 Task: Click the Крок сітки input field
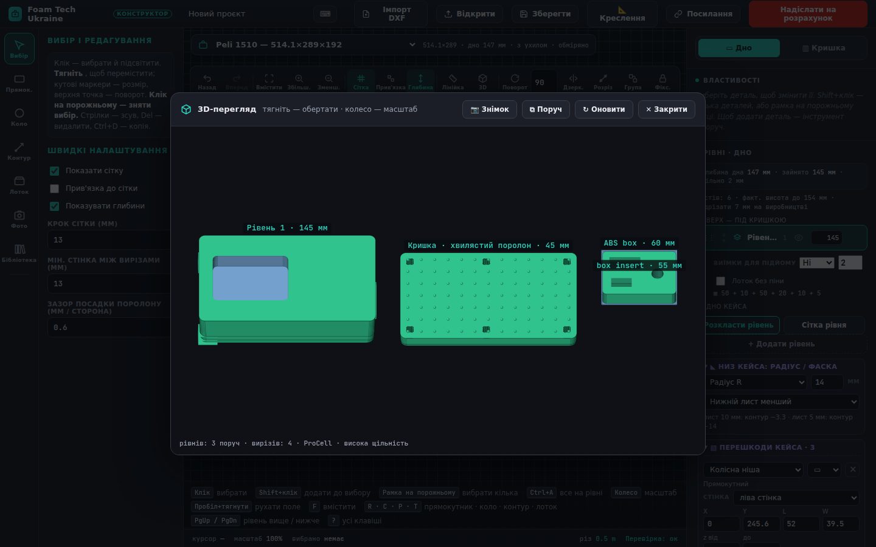109,239
